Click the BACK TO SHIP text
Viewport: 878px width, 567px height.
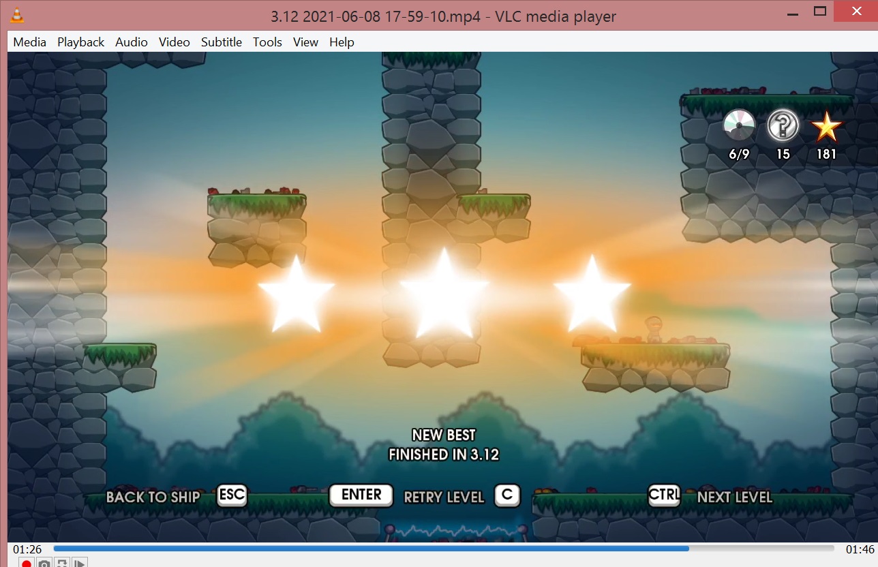tap(153, 497)
